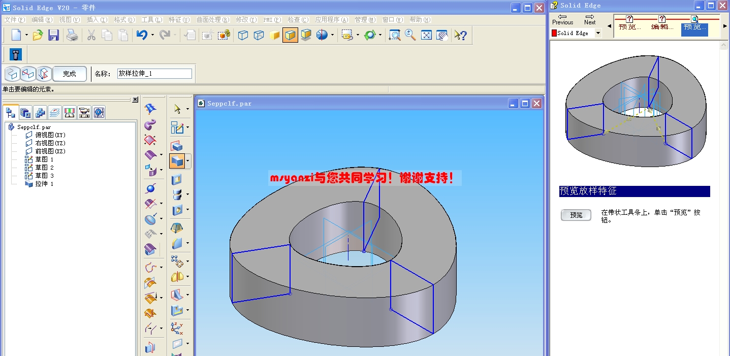Open the 插入 menu

[97, 20]
